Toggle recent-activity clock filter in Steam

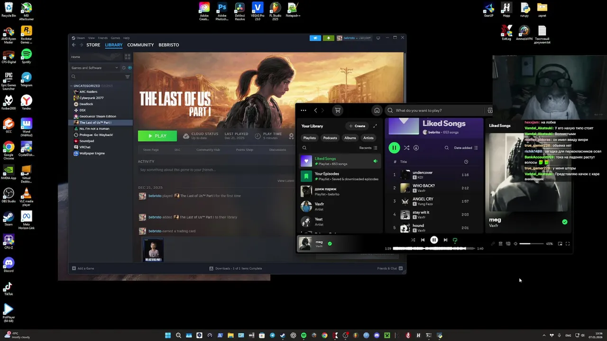tap(124, 68)
